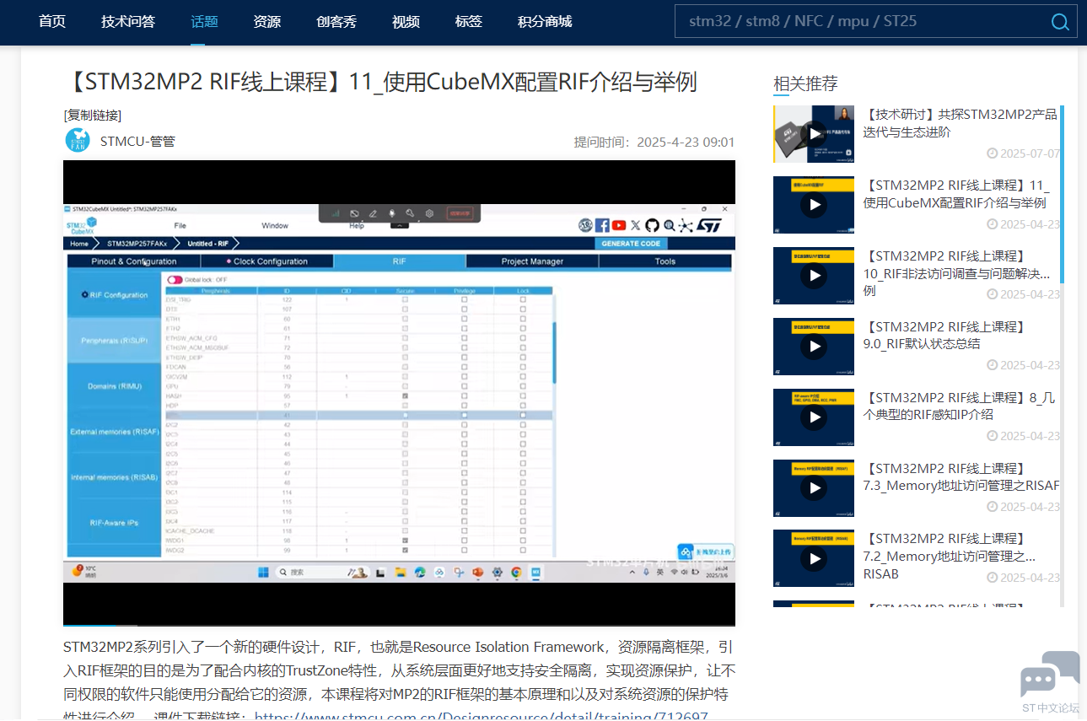Click the YouTube icon in the video's CubeMX window
1087x721 pixels.
click(619, 225)
